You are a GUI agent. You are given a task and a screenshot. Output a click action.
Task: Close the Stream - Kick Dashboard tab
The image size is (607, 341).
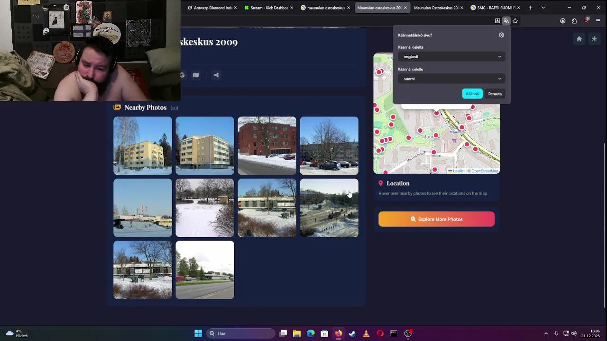pyautogui.click(x=292, y=8)
